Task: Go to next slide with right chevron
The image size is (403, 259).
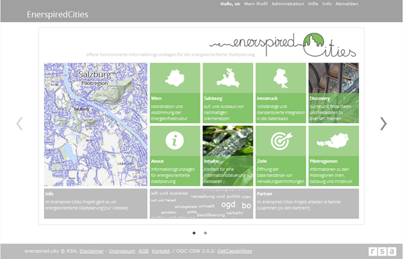Action: tap(383, 124)
